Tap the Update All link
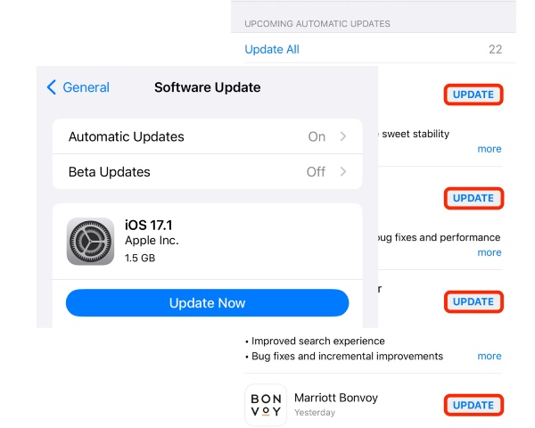The height and width of the screenshot is (428, 535). [272, 49]
